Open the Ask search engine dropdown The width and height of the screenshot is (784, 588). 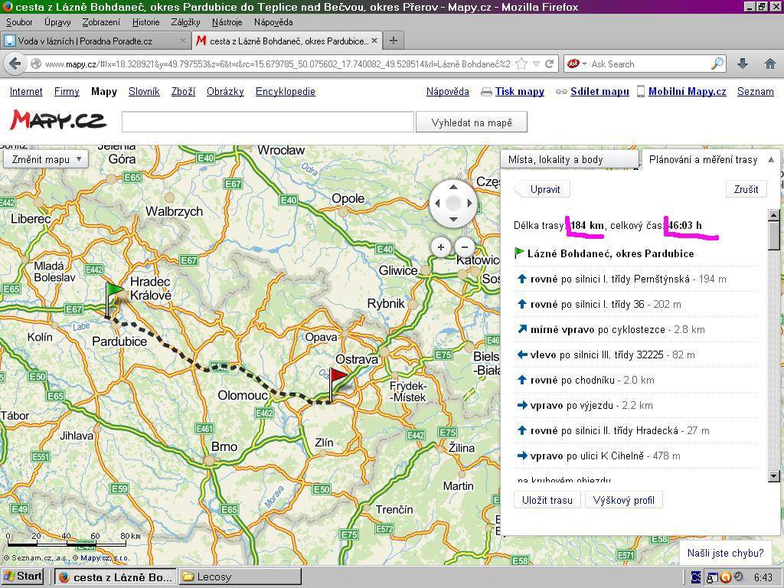pyautogui.click(x=584, y=64)
